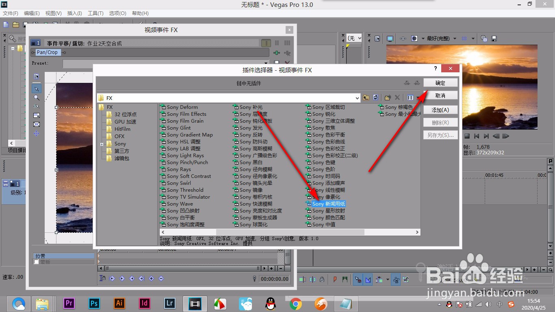Click the new folder icon in plugin chooser
This screenshot has width=555, height=312.
coord(388,98)
